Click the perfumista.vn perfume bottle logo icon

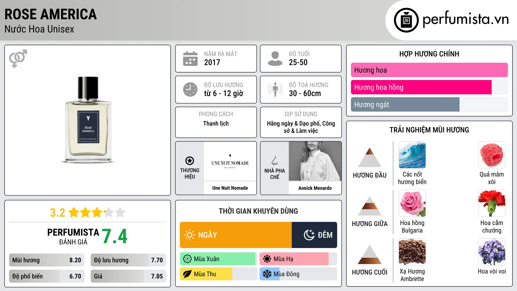point(406,20)
